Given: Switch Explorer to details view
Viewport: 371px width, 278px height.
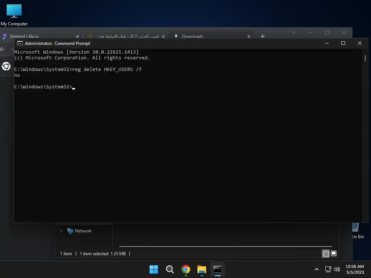Looking at the screenshot, I should 326,253.
